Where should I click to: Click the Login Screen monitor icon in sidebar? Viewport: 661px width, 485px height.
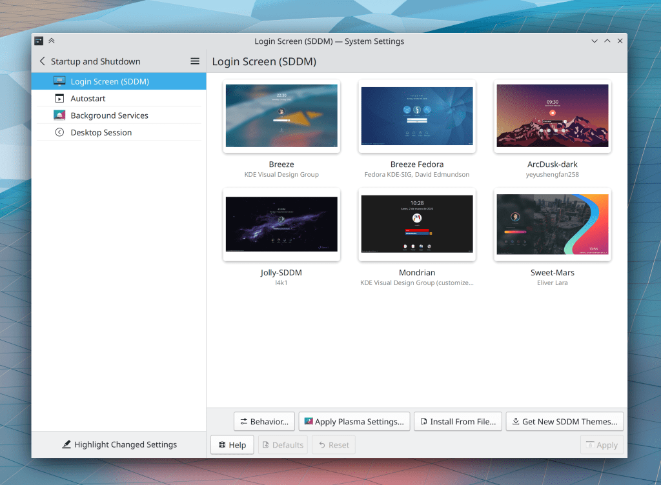(59, 81)
